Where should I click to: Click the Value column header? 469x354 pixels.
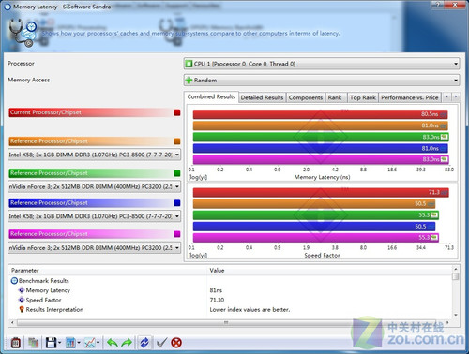(x=330, y=271)
